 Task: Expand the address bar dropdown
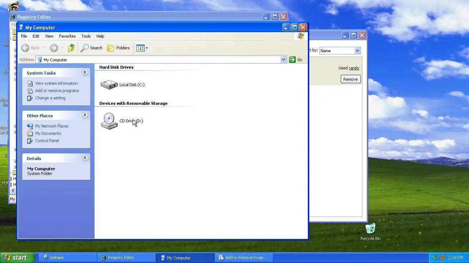click(283, 60)
